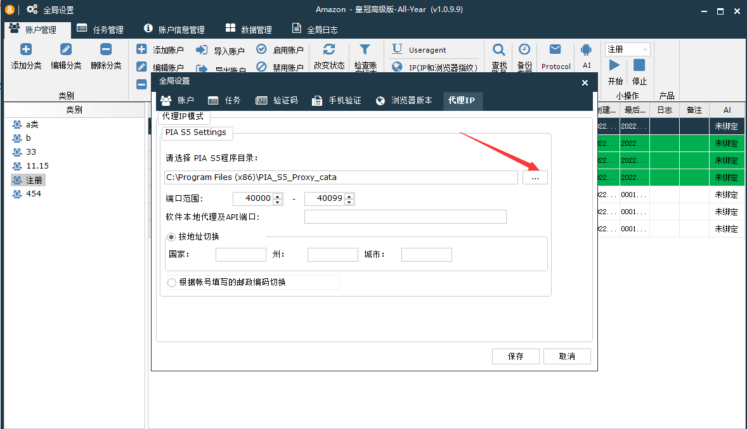Start the operation with 开始 play icon

coord(614,65)
